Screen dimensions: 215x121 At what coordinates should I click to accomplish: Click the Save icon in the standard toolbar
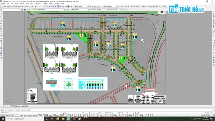point(8,6)
